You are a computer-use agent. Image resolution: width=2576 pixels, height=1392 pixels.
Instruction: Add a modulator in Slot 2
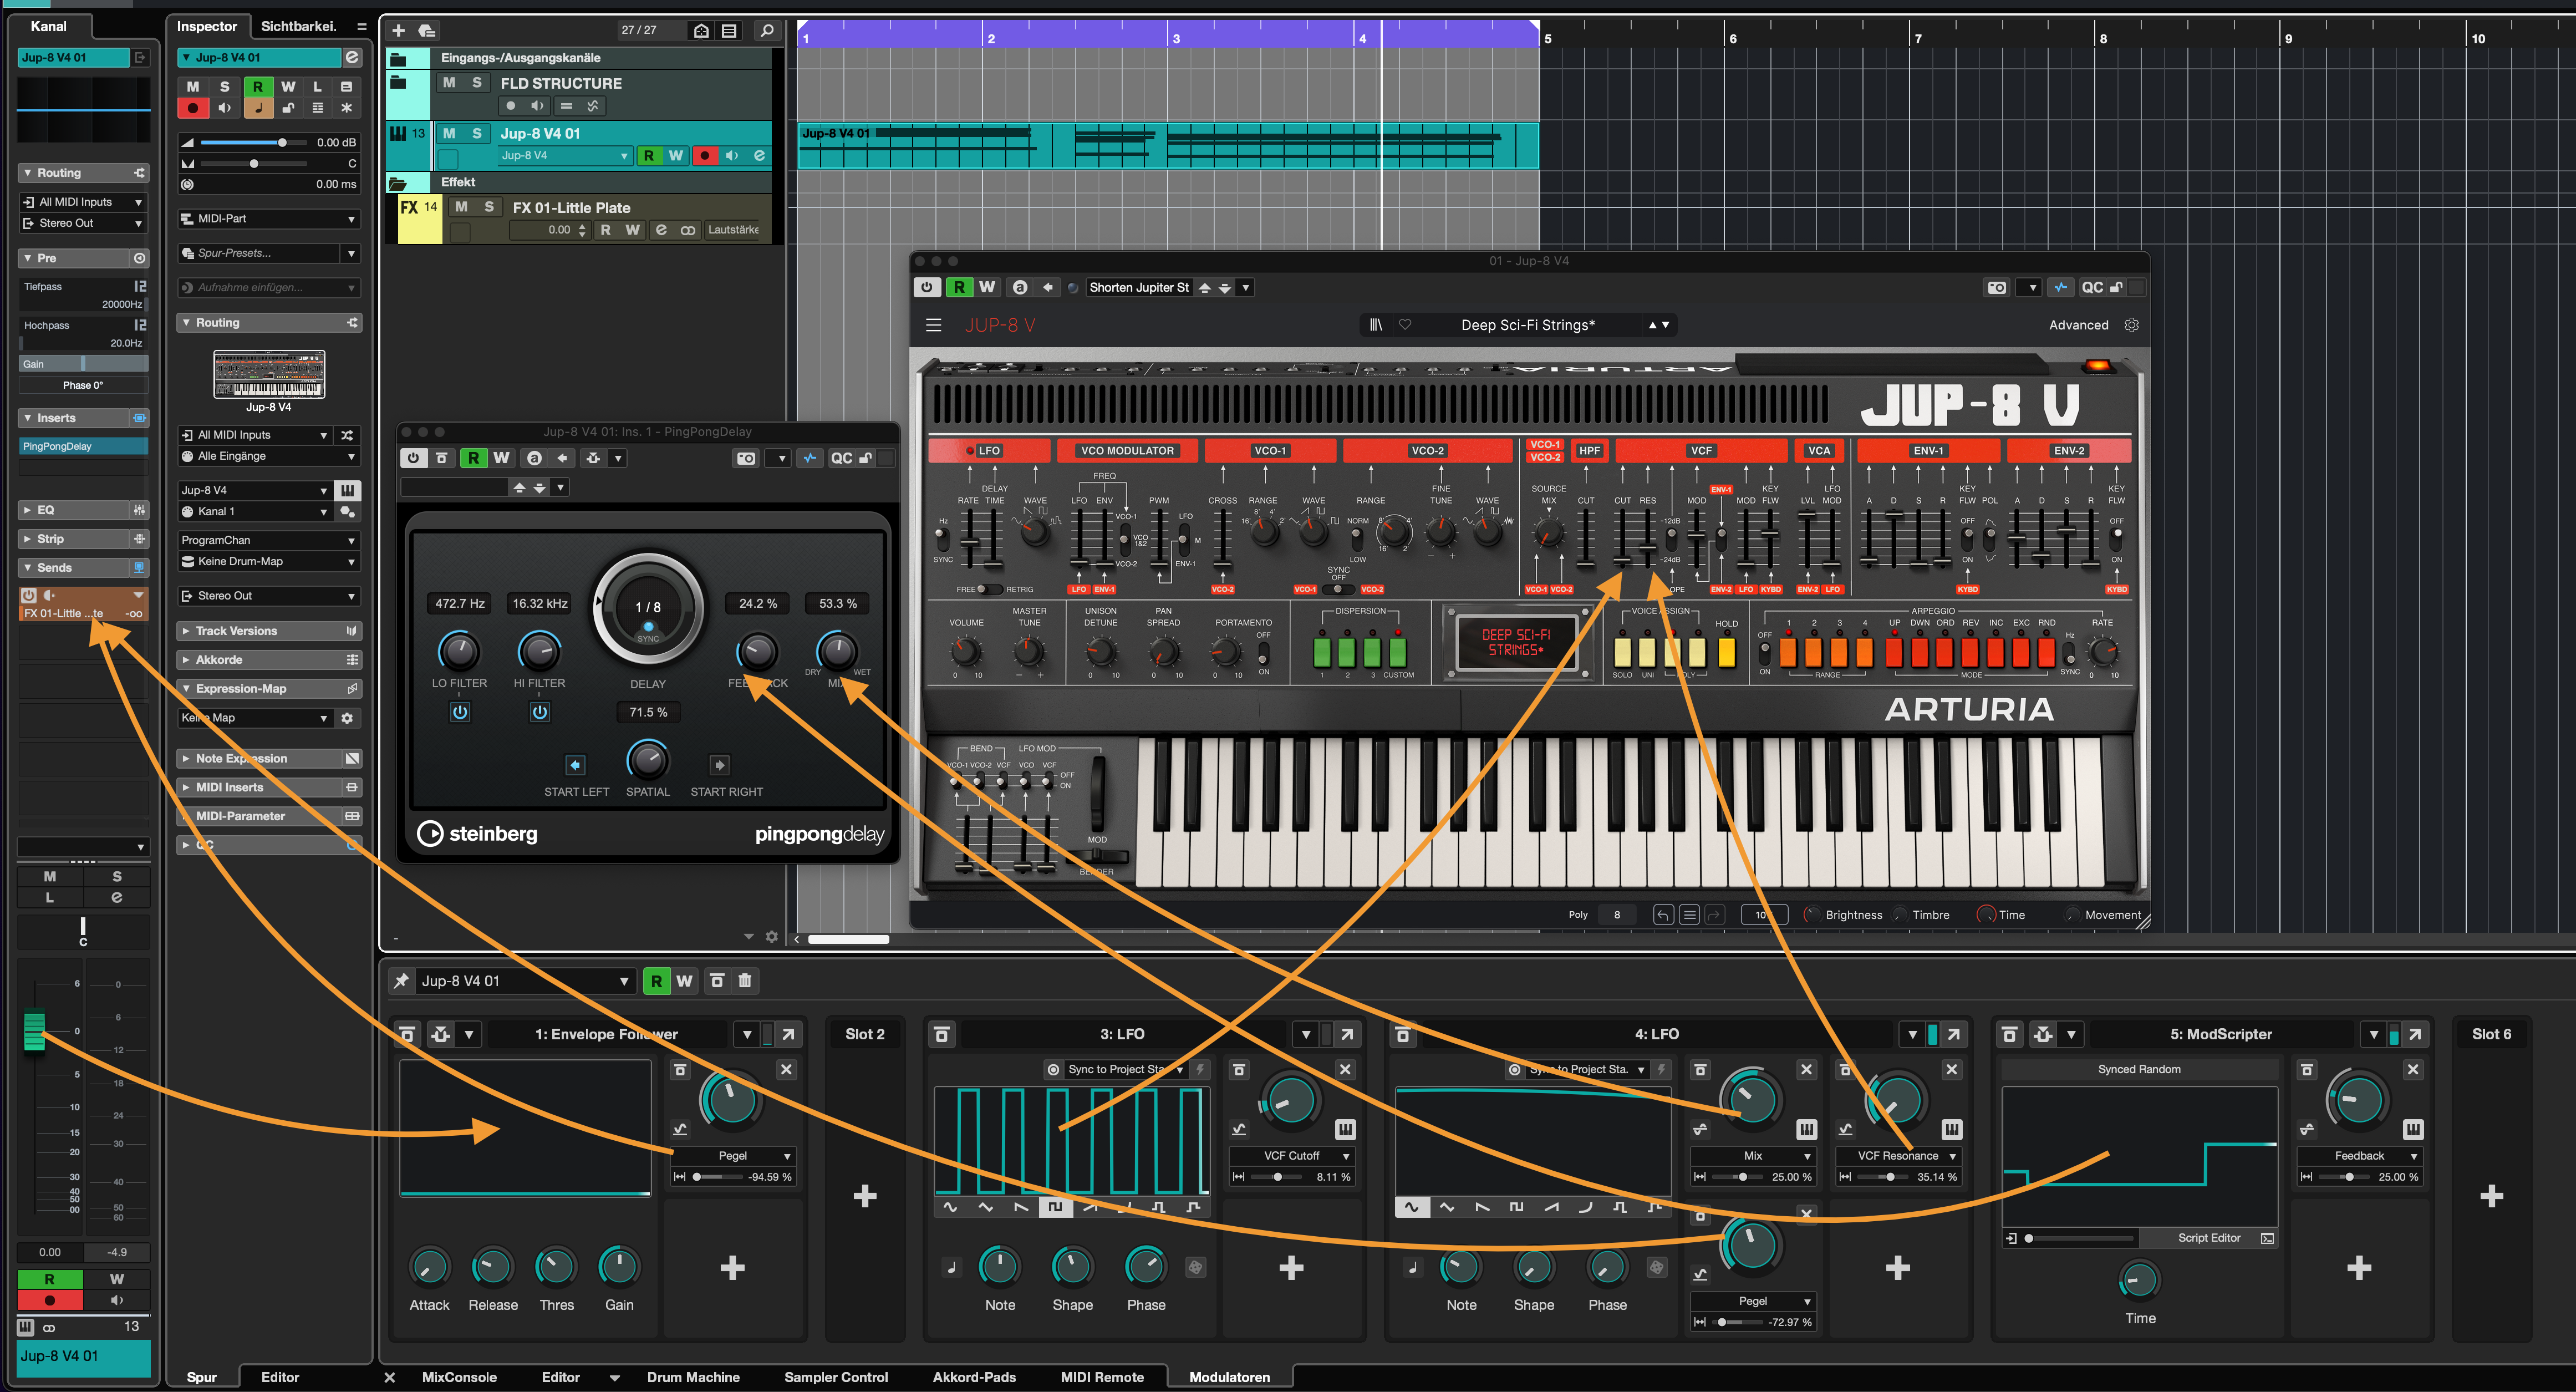(x=865, y=1196)
